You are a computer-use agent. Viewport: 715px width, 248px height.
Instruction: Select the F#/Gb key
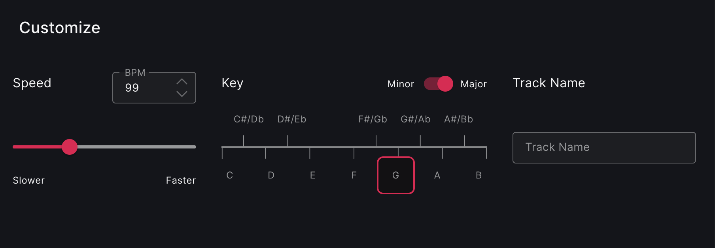pyautogui.click(x=372, y=119)
